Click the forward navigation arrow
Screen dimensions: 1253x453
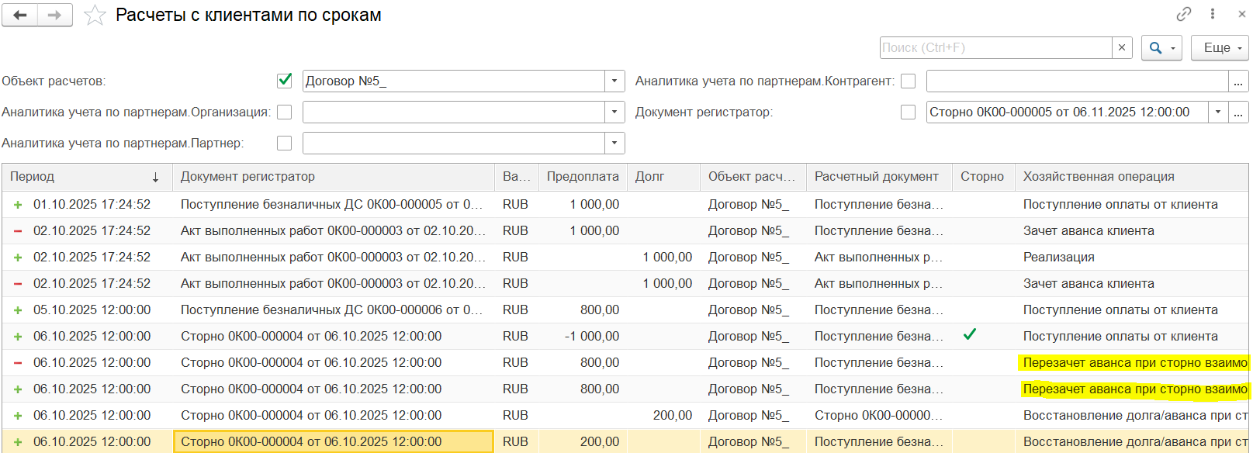click(54, 16)
